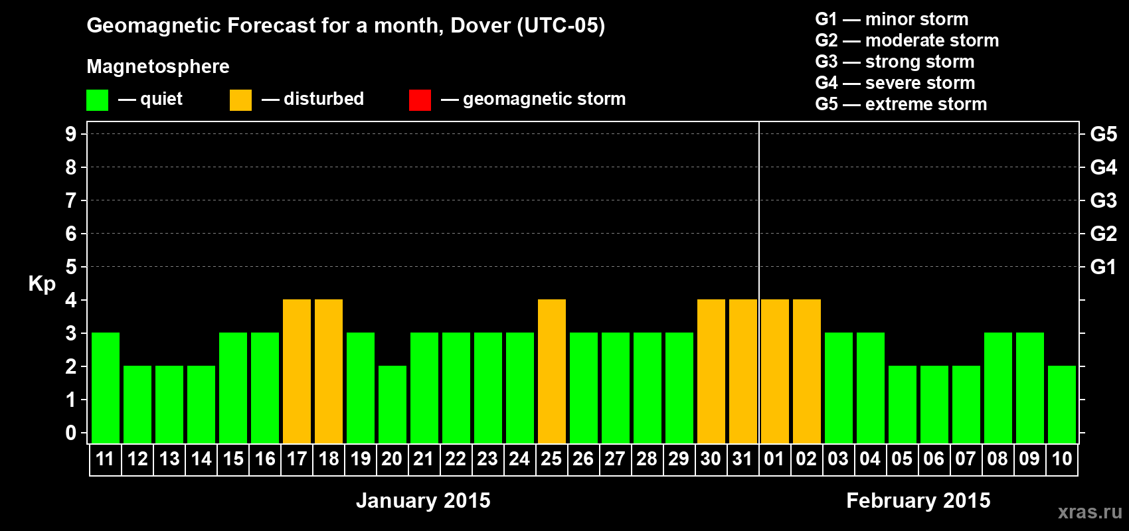Click the date label '29' on the axis
Viewport: 1129px width, 531px height.
pyautogui.click(x=679, y=459)
